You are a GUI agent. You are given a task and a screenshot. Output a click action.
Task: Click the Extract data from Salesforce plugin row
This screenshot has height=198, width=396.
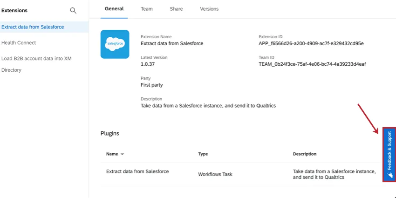[137, 171]
